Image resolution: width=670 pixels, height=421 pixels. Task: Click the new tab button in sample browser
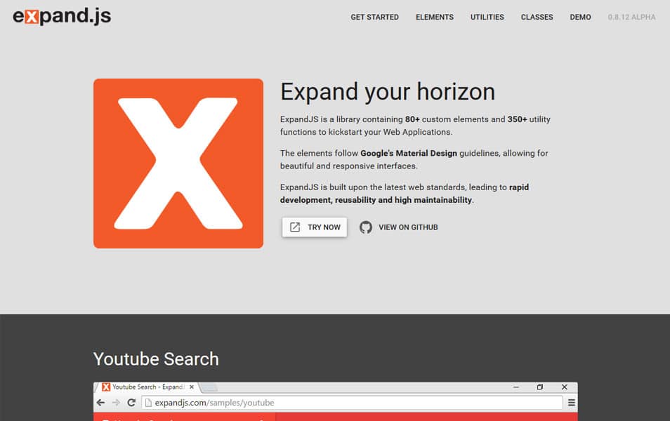click(x=209, y=387)
